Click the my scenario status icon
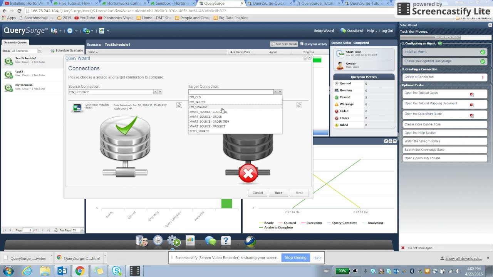493x277 pixels. (8, 87)
